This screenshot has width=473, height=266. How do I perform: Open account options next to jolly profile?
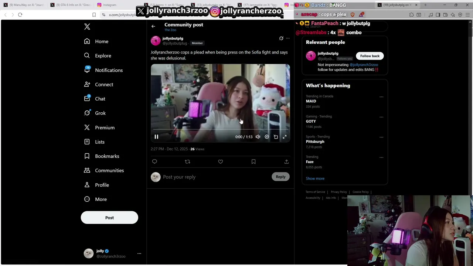click(139, 253)
